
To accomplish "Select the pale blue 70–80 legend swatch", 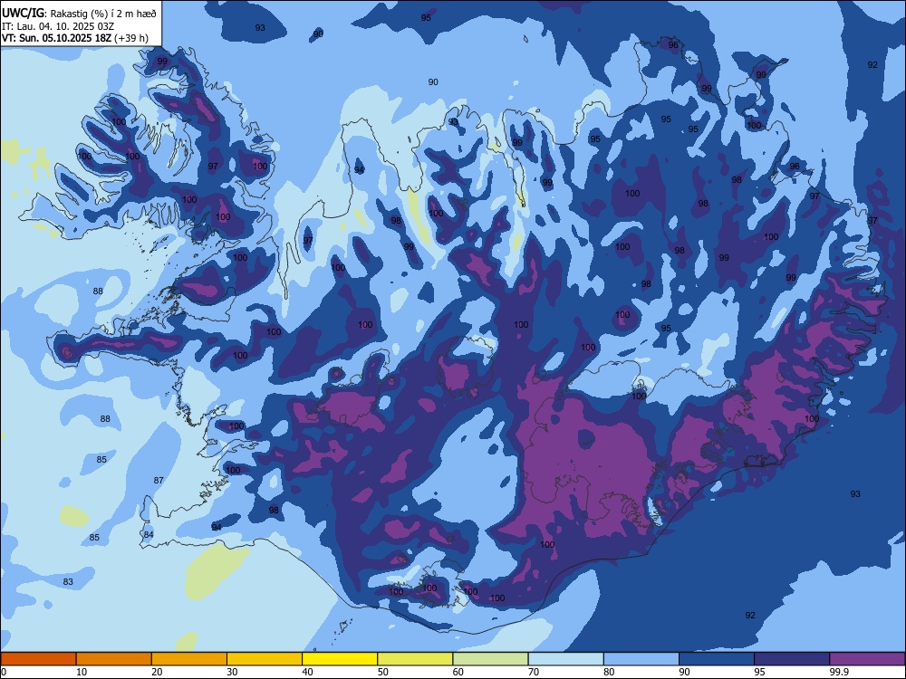I will click(565, 659).
